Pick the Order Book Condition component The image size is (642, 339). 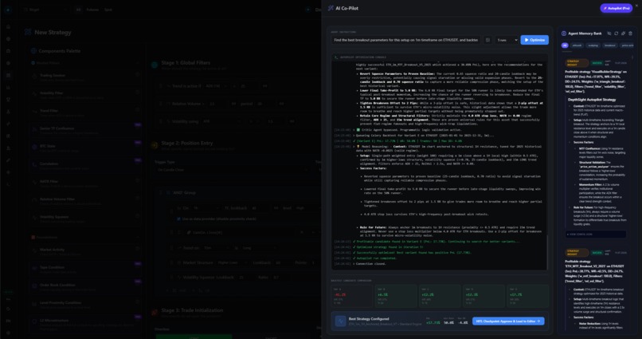85,286
